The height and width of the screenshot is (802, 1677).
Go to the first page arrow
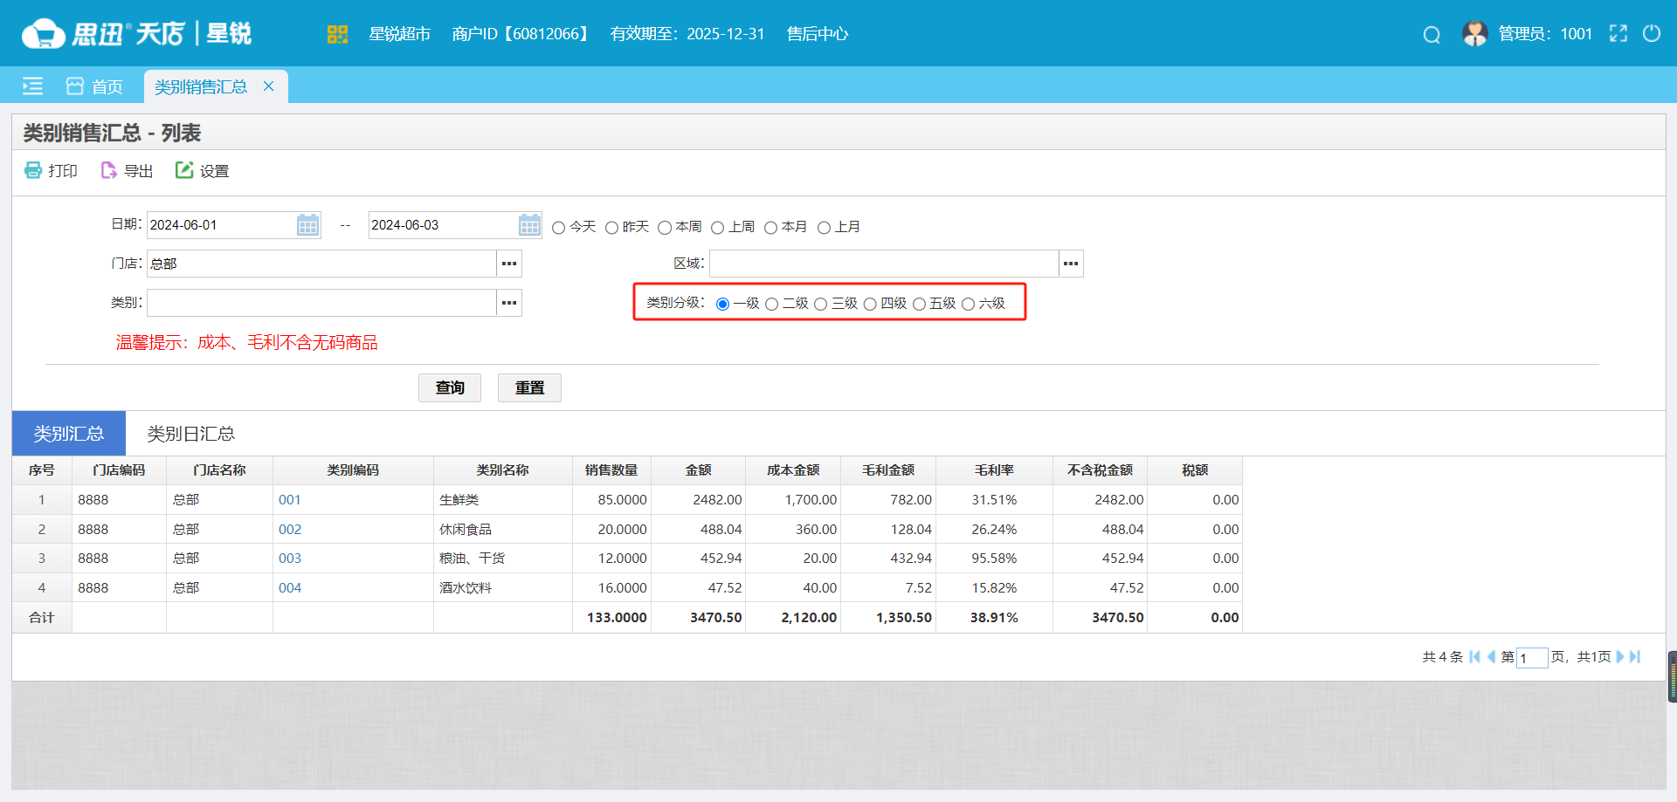(x=1475, y=656)
